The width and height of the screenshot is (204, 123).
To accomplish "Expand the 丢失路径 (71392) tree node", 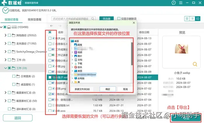I will tap(5, 43).
